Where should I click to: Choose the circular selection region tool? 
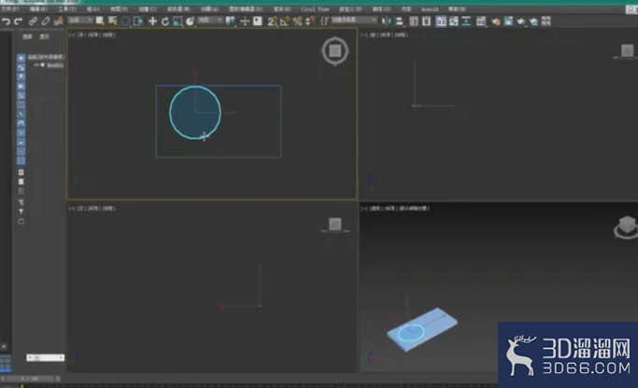point(125,21)
